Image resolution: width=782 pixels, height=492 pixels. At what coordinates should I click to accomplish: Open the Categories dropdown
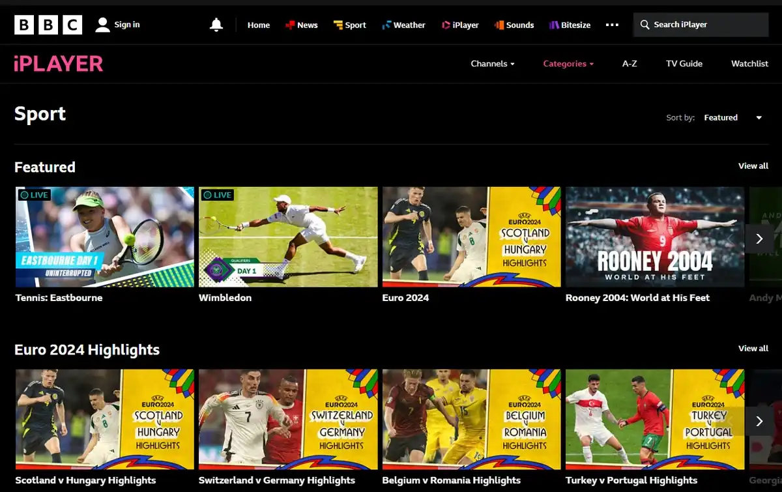(x=568, y=63)
